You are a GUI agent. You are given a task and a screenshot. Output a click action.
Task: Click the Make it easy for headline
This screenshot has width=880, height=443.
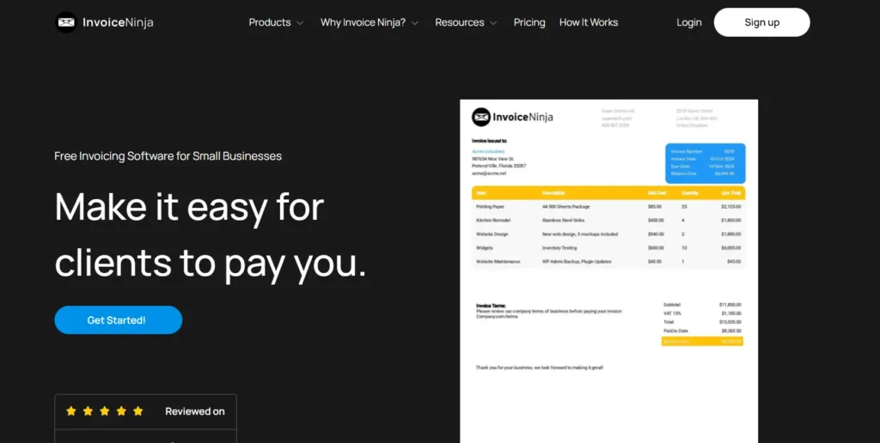coord(189,208)
